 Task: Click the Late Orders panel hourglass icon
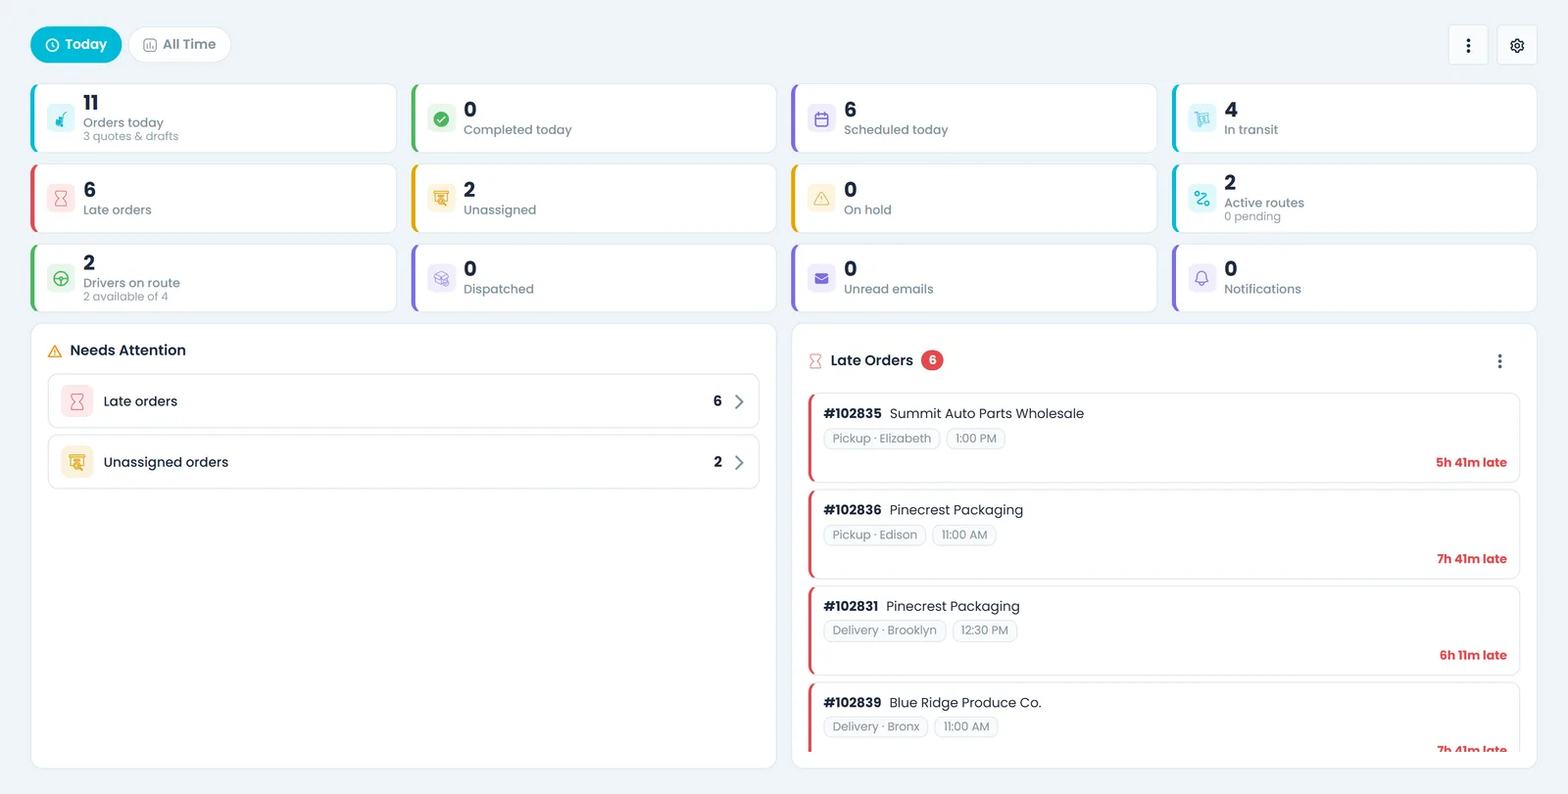point(815,361)
